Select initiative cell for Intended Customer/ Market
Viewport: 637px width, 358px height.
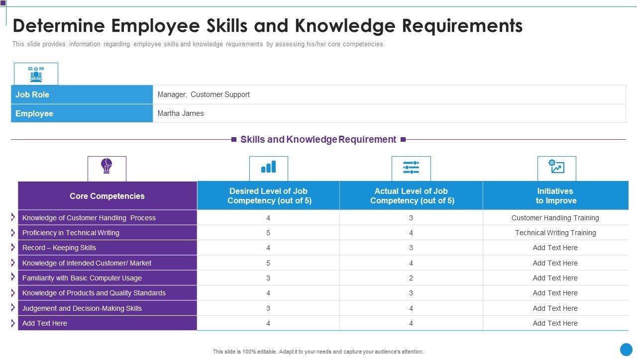point(555,263)
